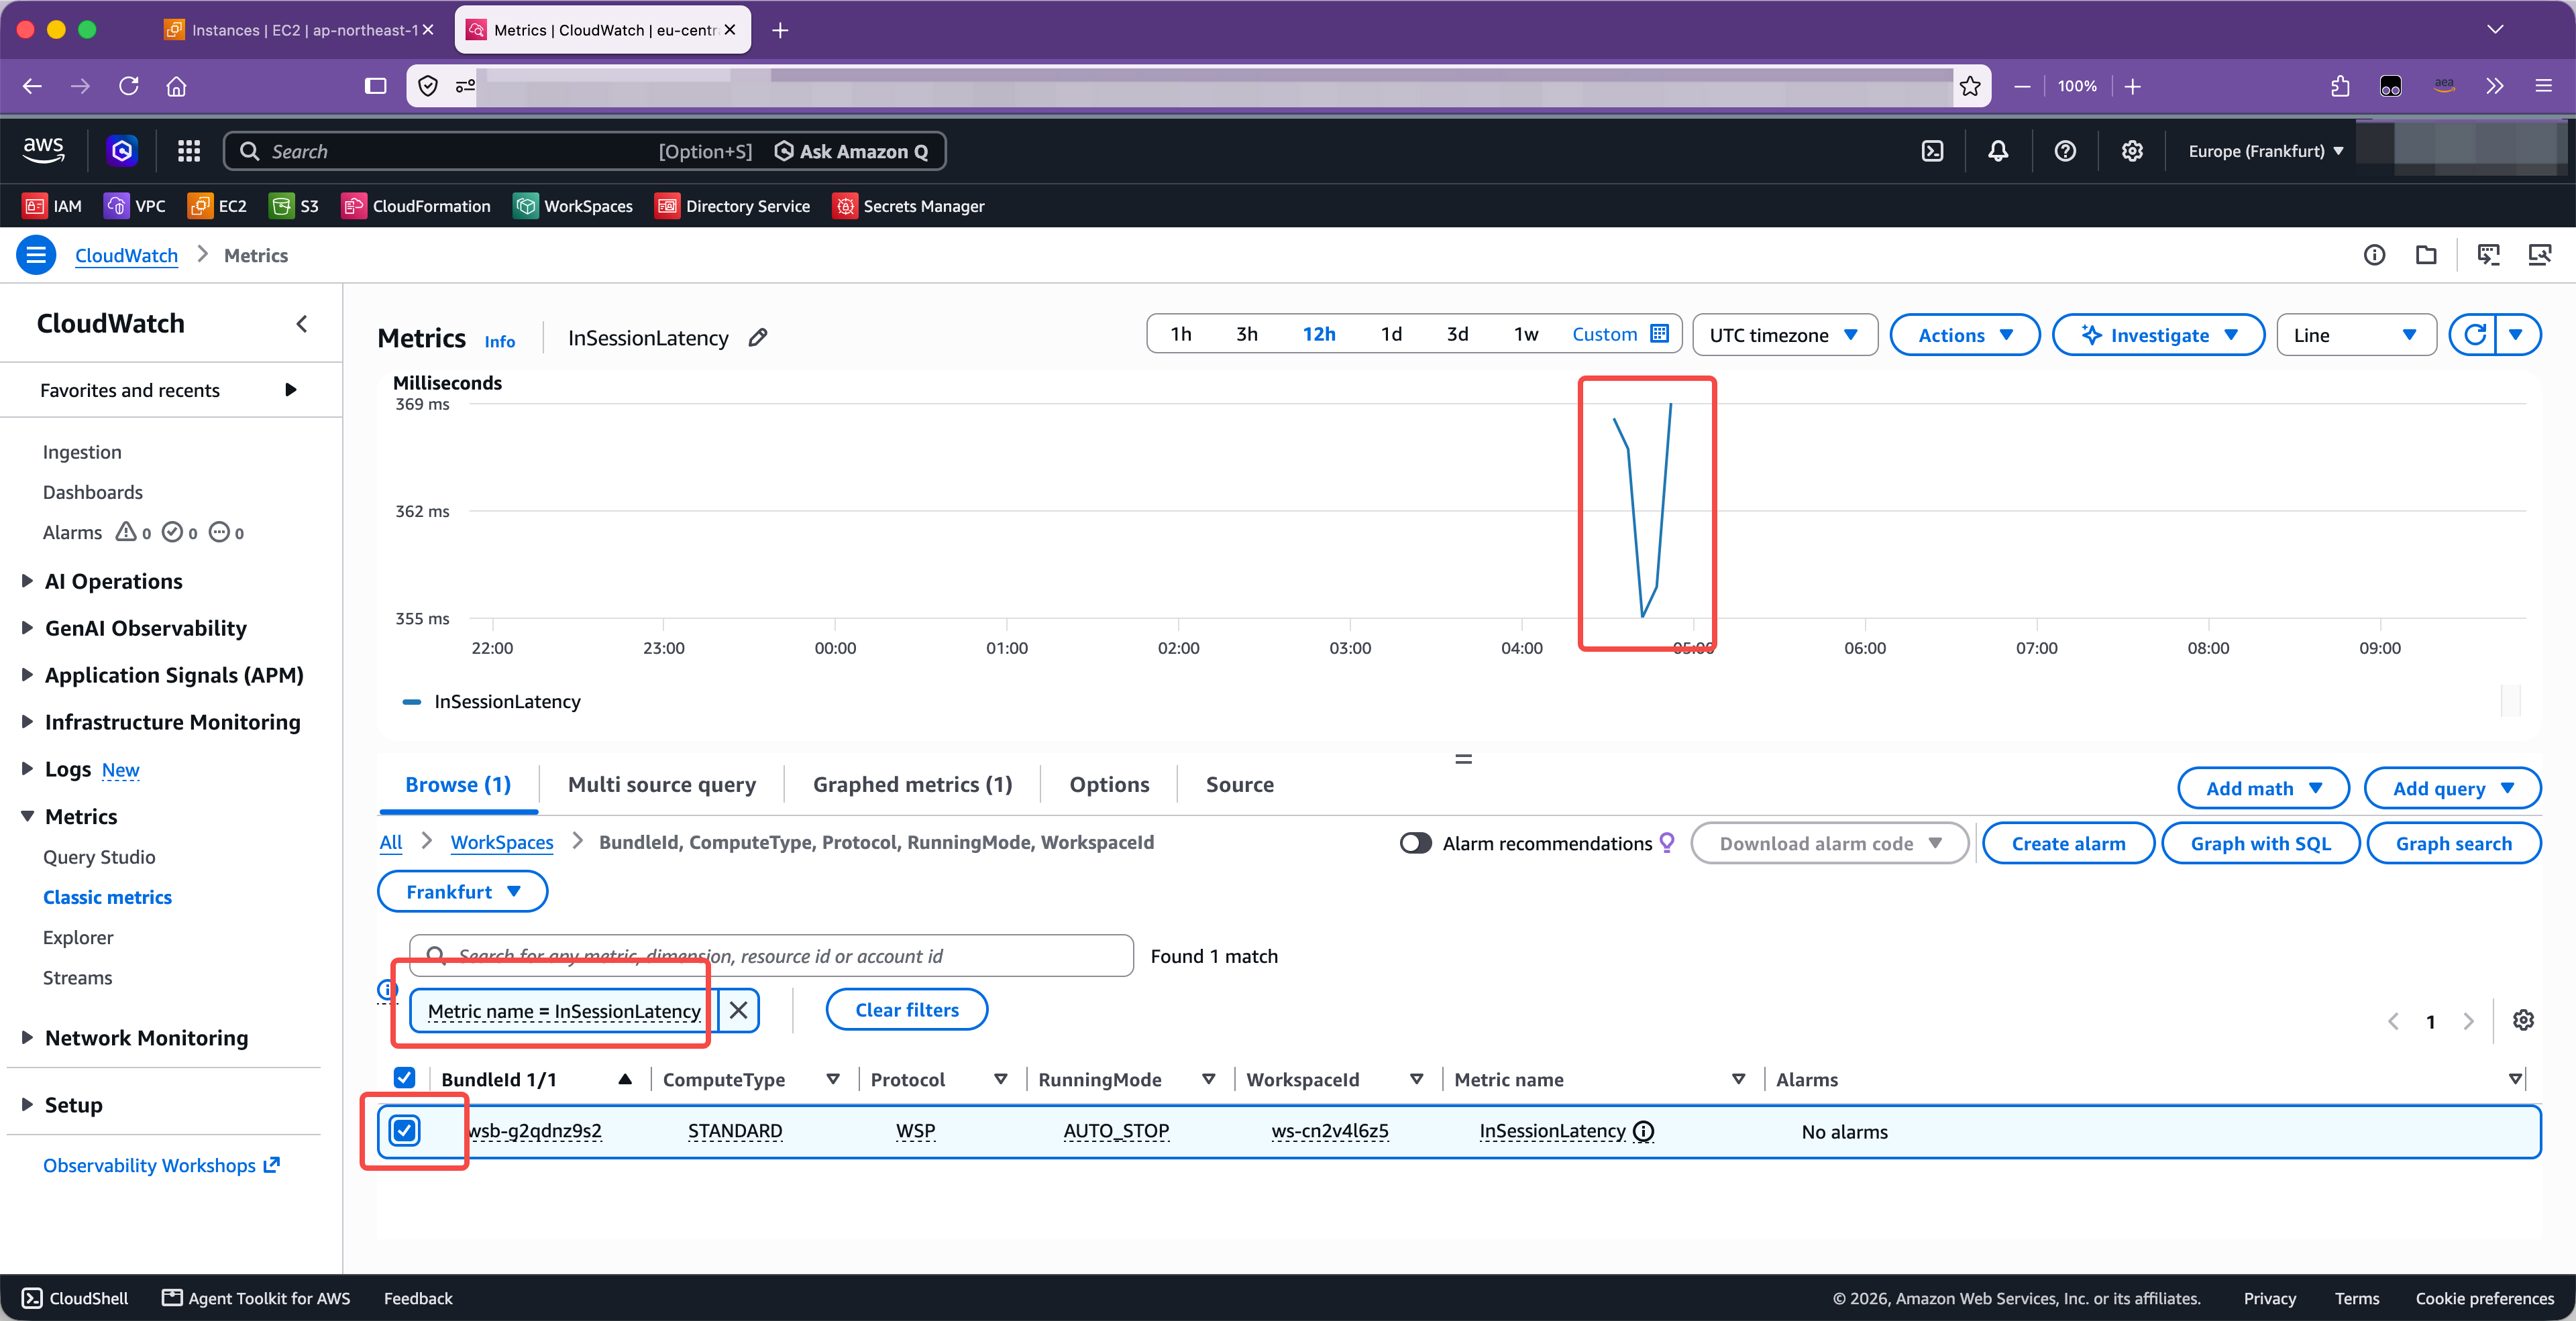Open the Amazon Q icon beside AWS logo

(x=122, y=151)
